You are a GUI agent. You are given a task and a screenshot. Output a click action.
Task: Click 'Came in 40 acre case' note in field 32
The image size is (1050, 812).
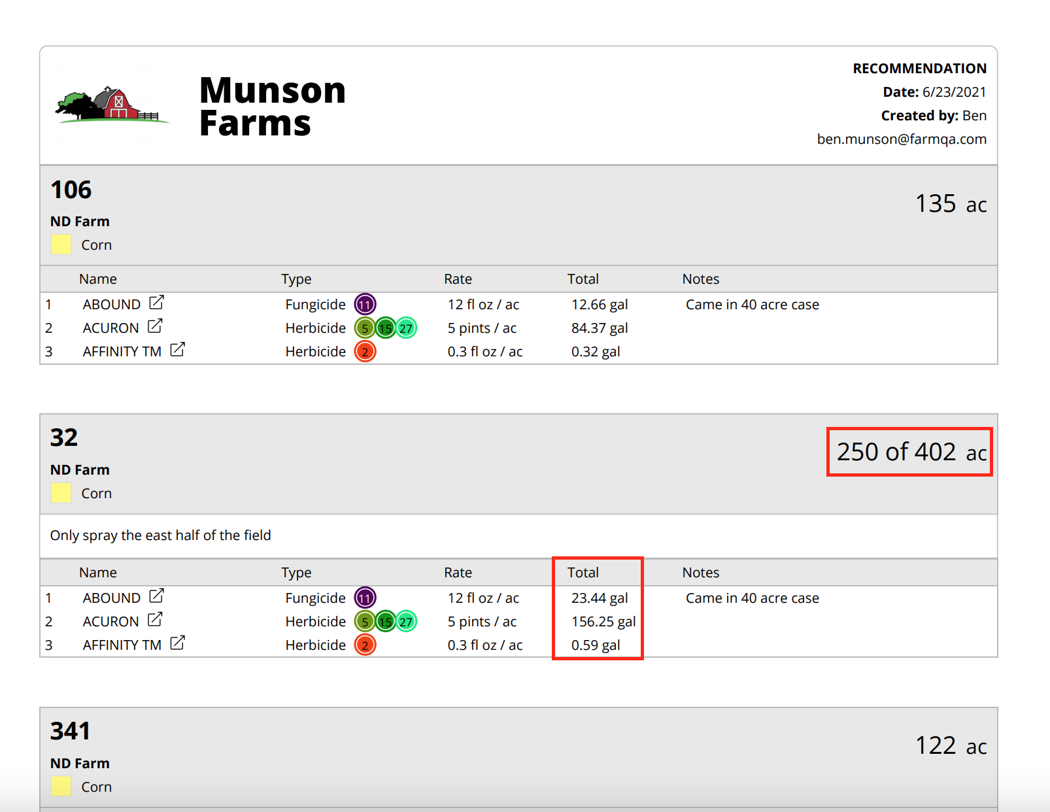(x=752, y=598)
